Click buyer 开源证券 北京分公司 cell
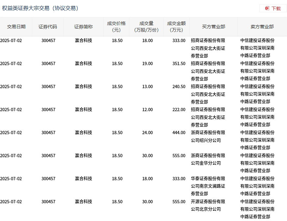The width and height of the screenshot is (287, 221). point(208,205)
